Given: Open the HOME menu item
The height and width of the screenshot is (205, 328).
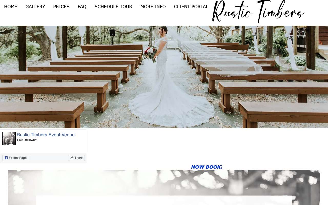Looking at the screenshot, I should pos(11,7).
